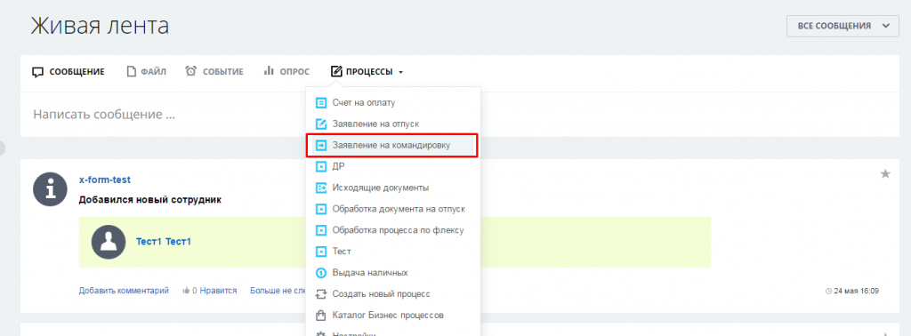The width and height of the screenshot is (911, 336).
Task: Choose the ДР process
Action: 392,166
